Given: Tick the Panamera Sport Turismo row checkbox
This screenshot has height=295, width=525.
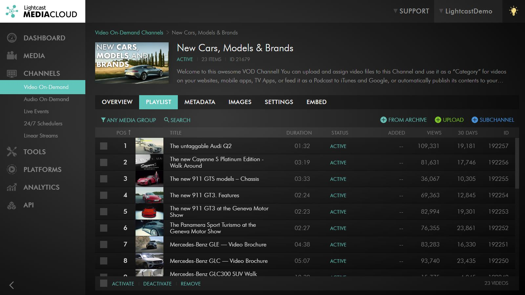Looking at the screenshot, I should tap(104, 228).
